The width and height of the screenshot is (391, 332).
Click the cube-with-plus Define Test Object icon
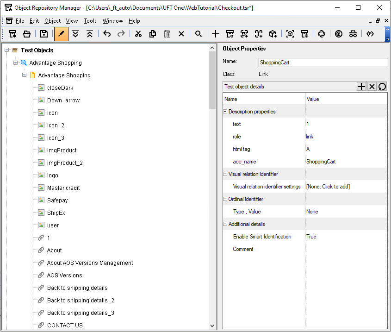click(x=273, y=34)
